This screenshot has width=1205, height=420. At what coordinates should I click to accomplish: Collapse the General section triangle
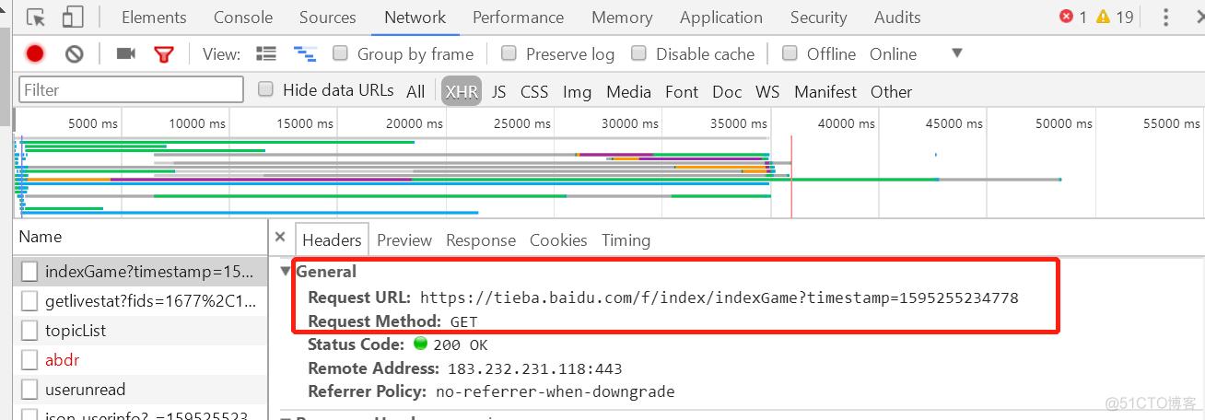coord(286,272)
